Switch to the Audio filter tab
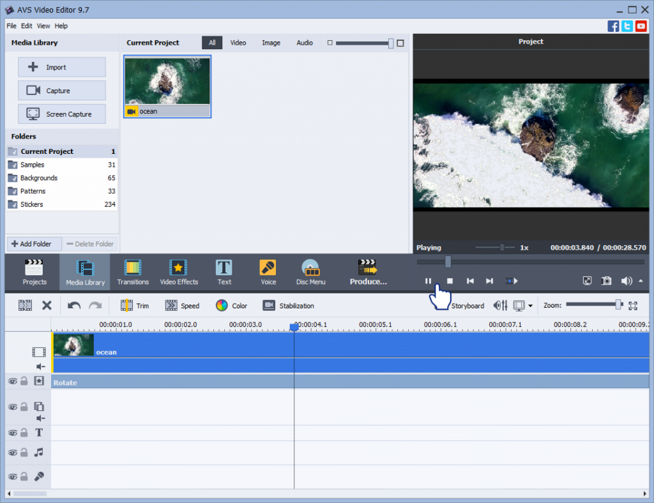The image size is (654, 503). (305, 43)
